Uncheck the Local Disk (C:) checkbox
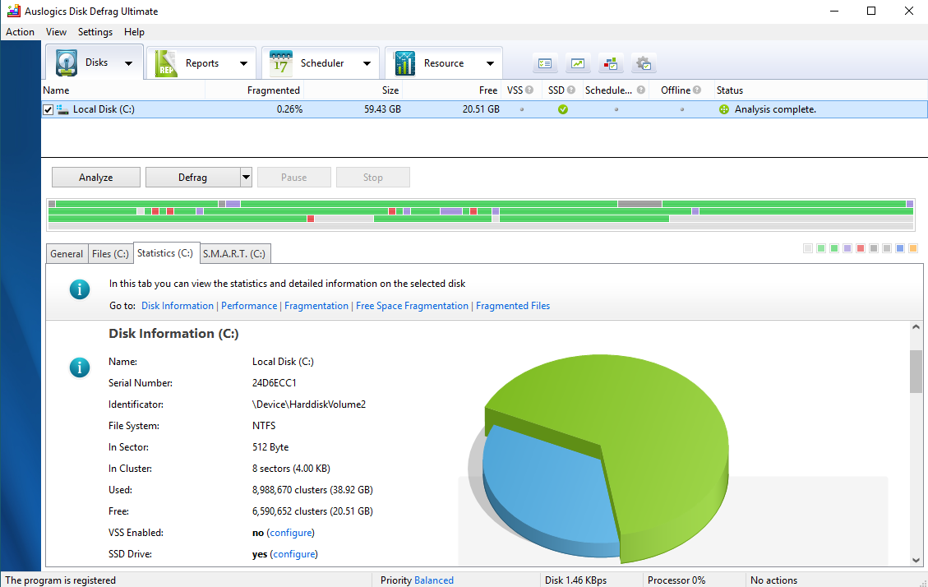Image resolution: width=928 pixels, height=587 pixels. click(x=48, y=109)
